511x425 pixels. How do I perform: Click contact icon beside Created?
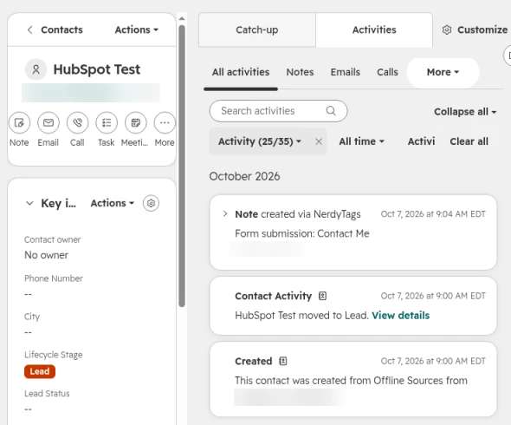(283, 361)
